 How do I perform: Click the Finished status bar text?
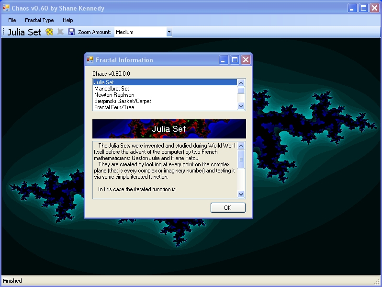point(12,281)
